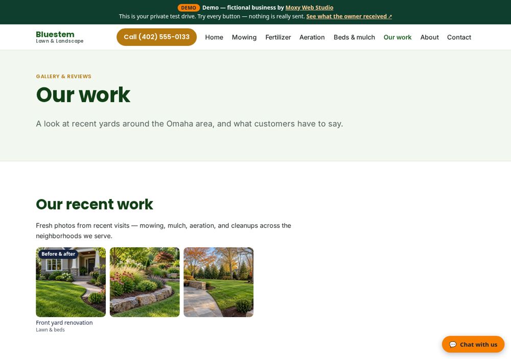This screenshot has width=511, height=359.
Task: Click the GALLERY & REVIEWS label
Action: (63, 76)
